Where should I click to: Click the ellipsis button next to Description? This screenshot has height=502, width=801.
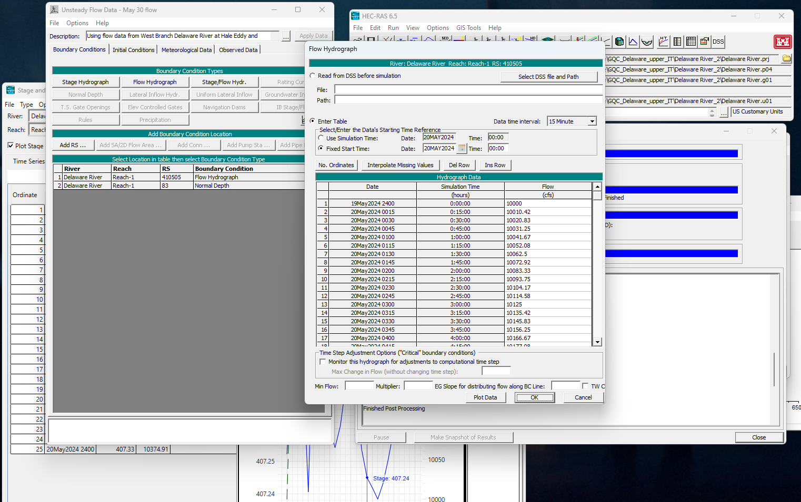[x=286, y=36]
